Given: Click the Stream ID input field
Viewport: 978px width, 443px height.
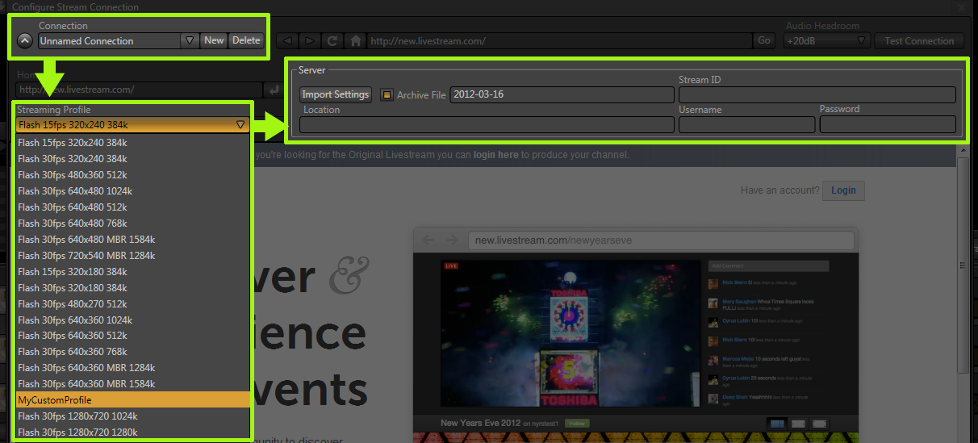Looking at the screenshot, I should (x=817, y=94).
